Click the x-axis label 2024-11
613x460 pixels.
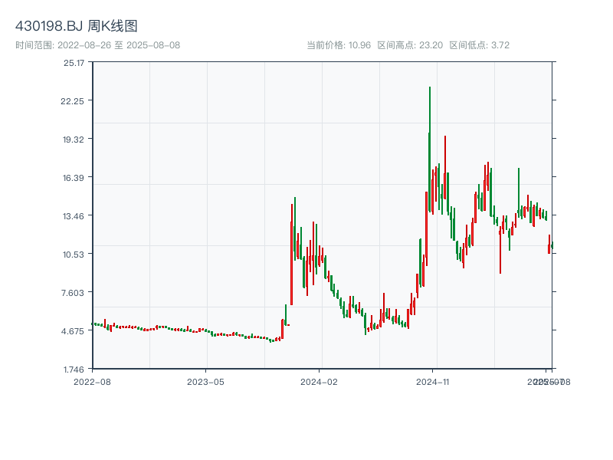click(x=432, y=382)
